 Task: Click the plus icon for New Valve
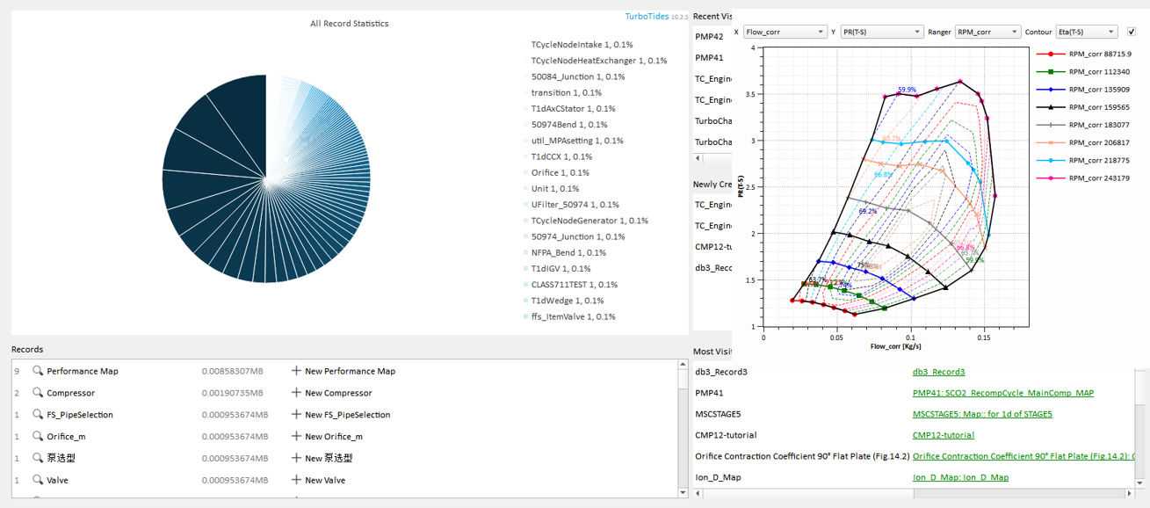click(x=294, y=480)
